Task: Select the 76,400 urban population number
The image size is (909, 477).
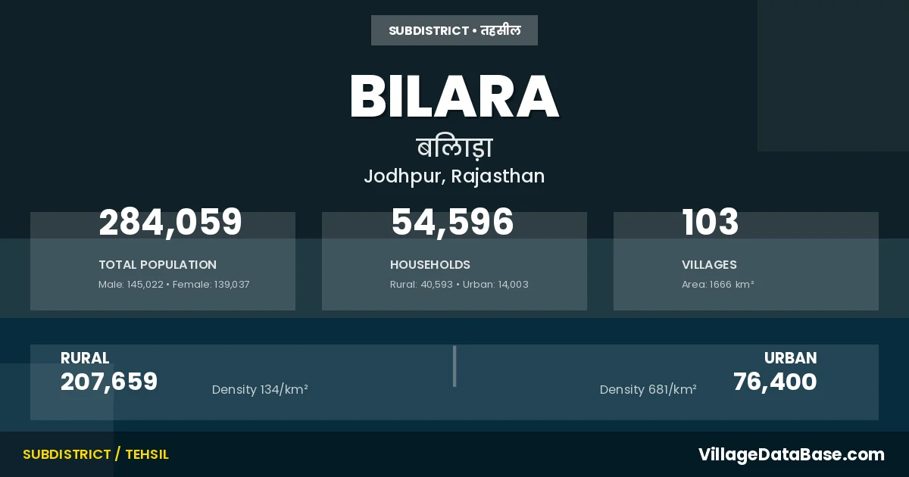Action: coord(775,382)
